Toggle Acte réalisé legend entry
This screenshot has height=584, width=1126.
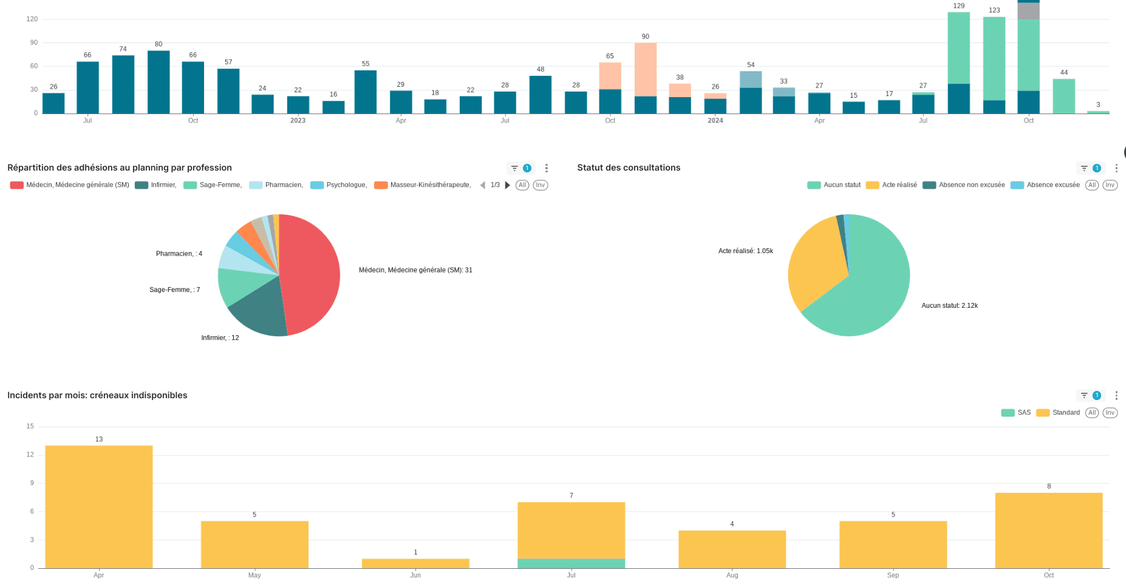(x=892, y=185)
